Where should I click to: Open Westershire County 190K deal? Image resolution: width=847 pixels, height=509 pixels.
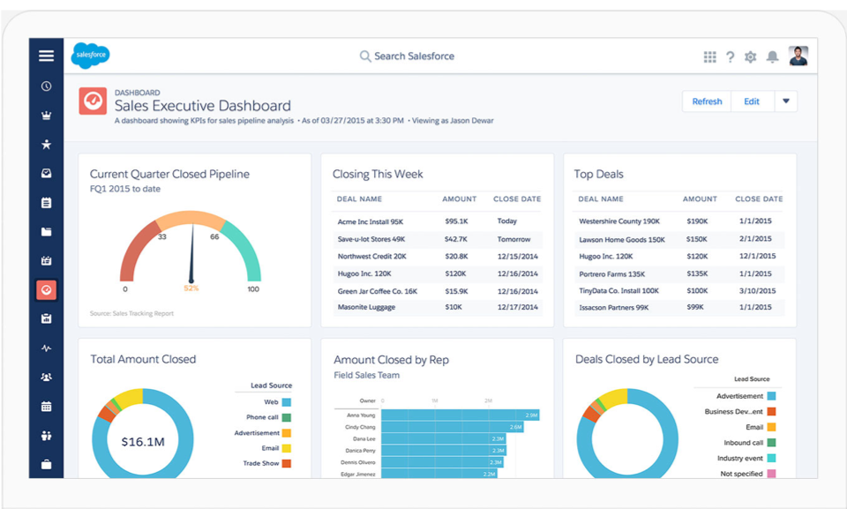(619, 221)
